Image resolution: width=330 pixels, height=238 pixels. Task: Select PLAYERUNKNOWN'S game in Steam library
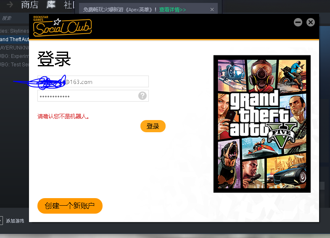(x=15, y=48)
